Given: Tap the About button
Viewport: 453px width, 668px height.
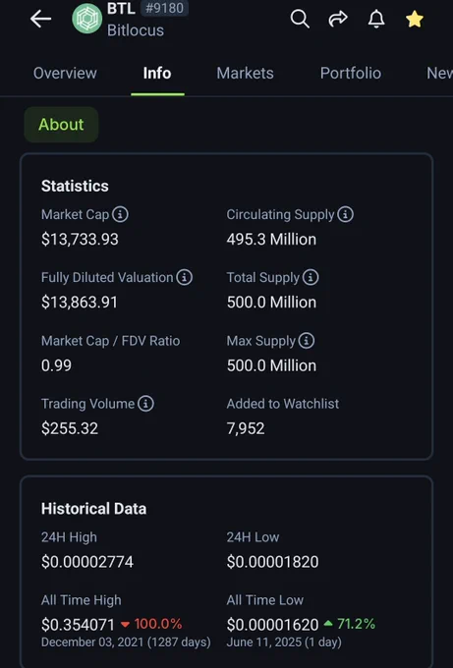Looking at the screenshot, I should [61, 125].
